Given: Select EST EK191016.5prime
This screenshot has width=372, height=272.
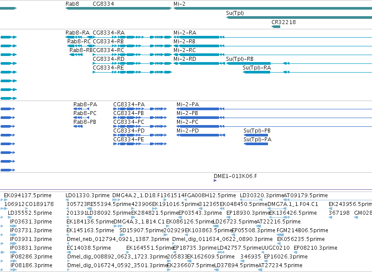Looking at the screenshot, I should coord(176,204).
